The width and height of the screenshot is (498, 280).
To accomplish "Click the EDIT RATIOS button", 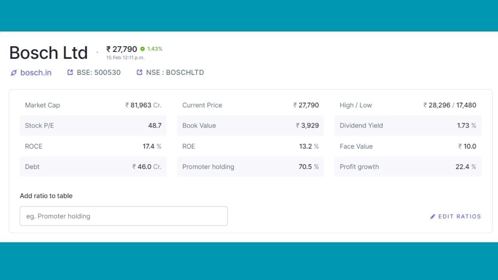I will [456, 217].
